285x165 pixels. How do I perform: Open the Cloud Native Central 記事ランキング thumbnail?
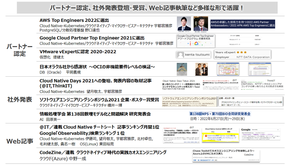point(220,135)
